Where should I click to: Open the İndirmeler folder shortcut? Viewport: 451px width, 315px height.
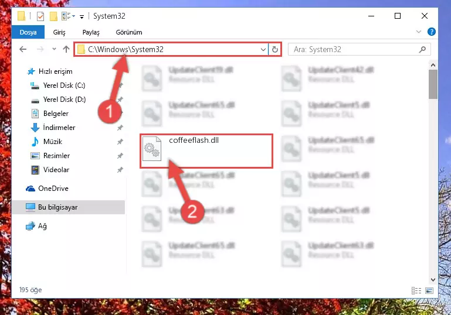point(59,128)
